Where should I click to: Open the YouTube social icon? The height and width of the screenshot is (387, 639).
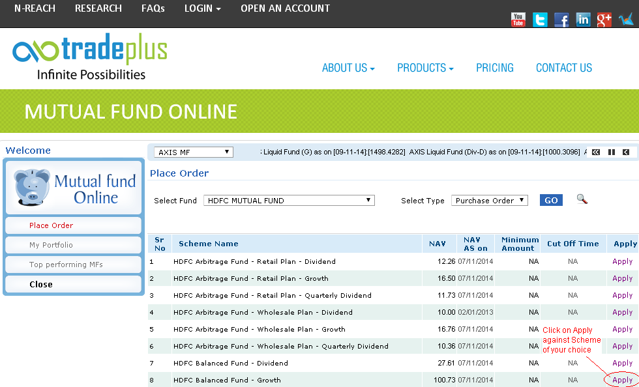coord(518,20)
